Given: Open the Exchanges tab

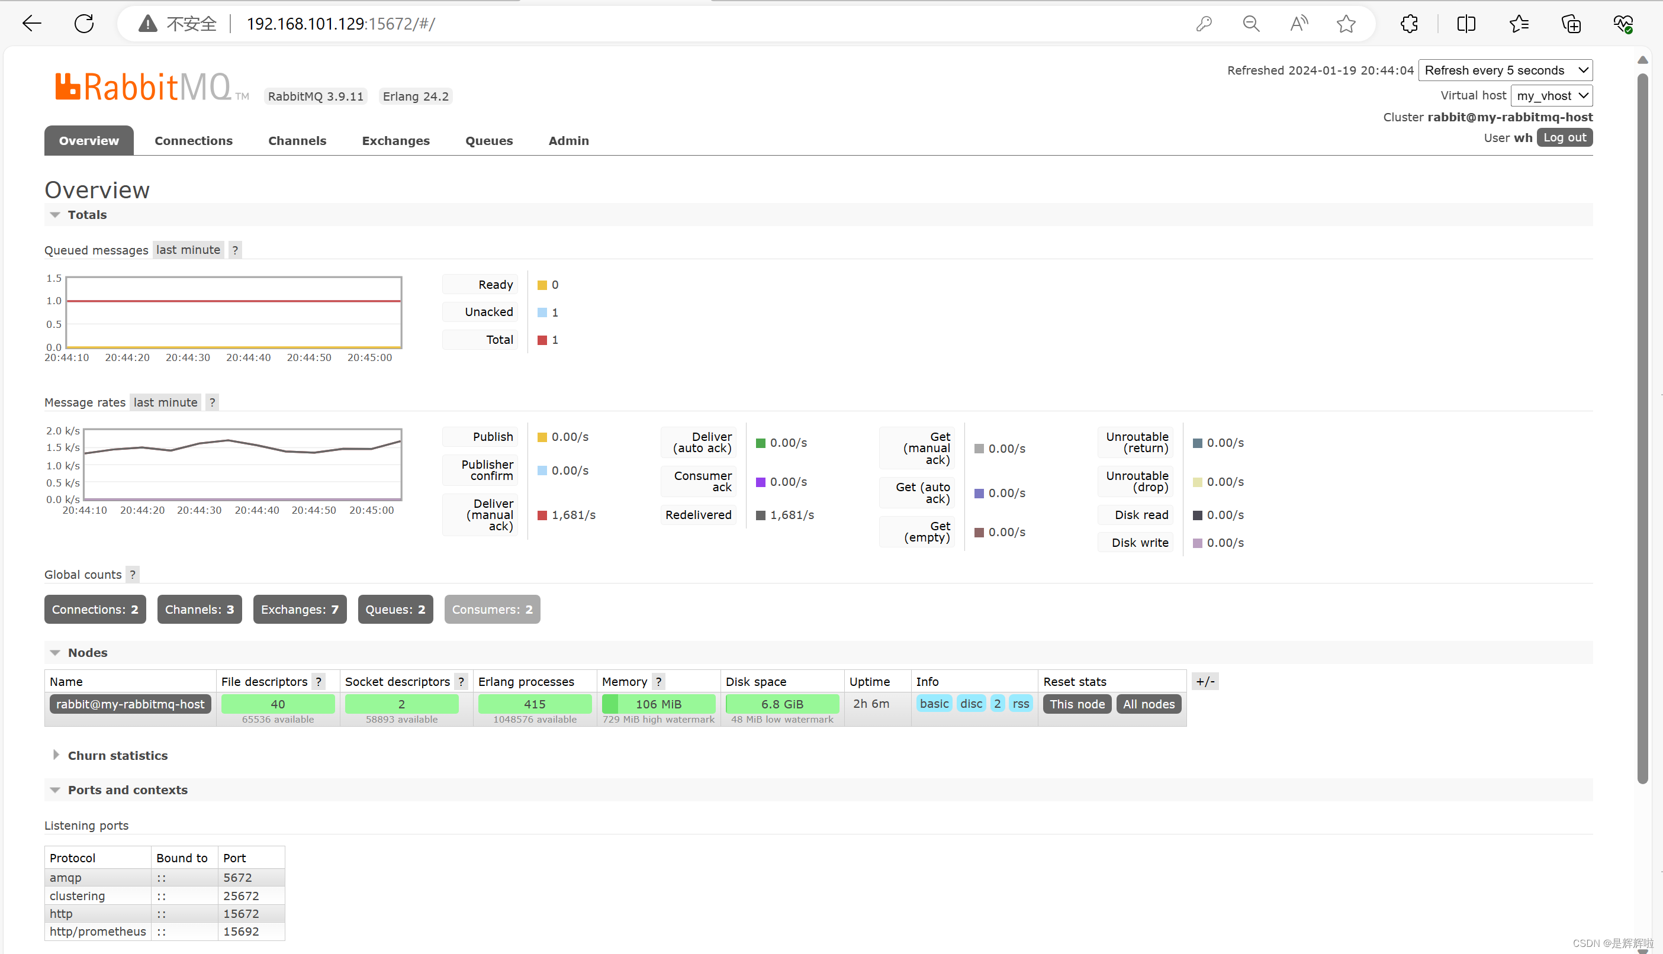Looking at the screenshot, I should (x=395, y=140).
